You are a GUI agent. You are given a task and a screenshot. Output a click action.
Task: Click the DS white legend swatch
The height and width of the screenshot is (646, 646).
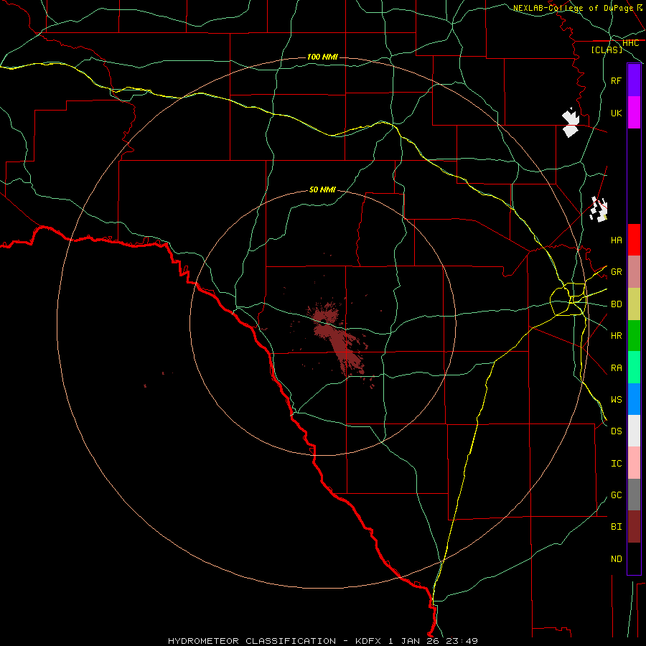pyautogui.click(x=634, y=431)
